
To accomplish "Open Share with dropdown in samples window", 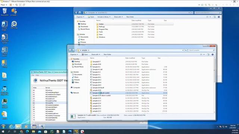I will [96, 54].
